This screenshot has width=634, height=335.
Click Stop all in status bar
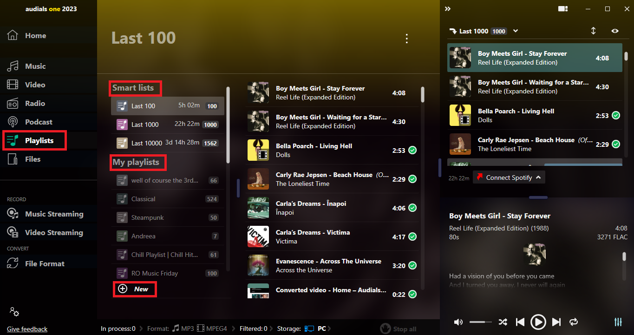pyautogui.click(x=398, y=329)
